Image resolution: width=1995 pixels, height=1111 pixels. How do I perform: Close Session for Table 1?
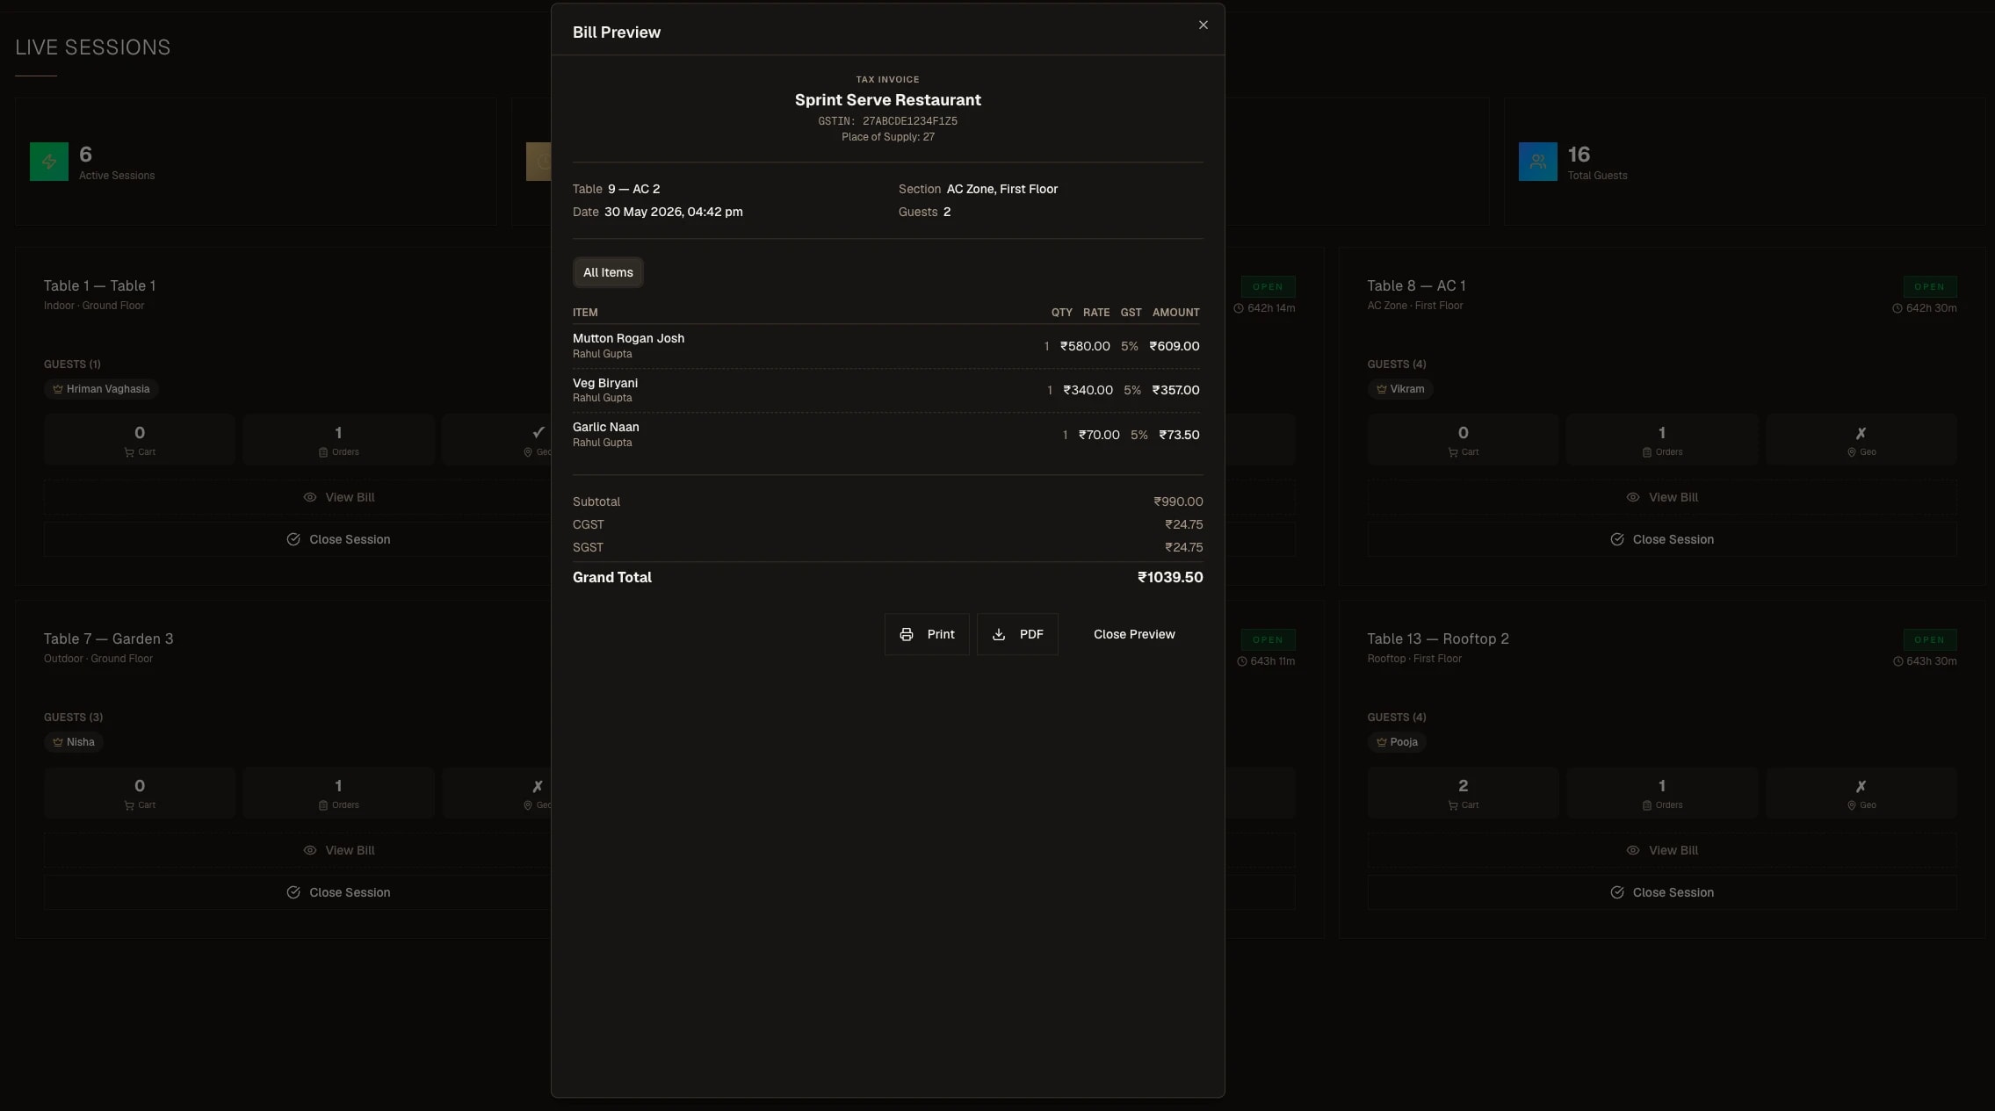(x=339, y=539)
